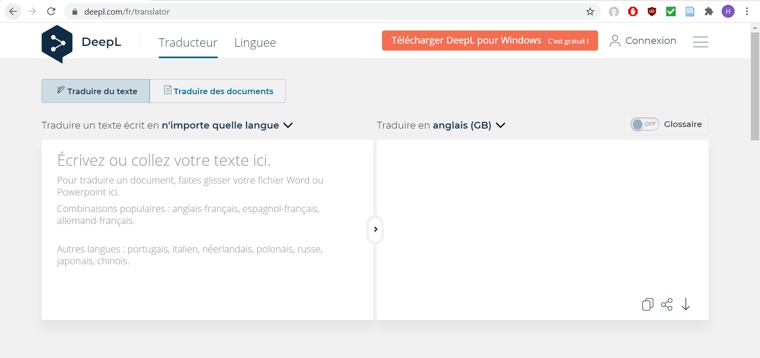This screenshot has width=760, height=358.
Task: Open the Extensions puzzle piece menu
Action: (709, 11)
